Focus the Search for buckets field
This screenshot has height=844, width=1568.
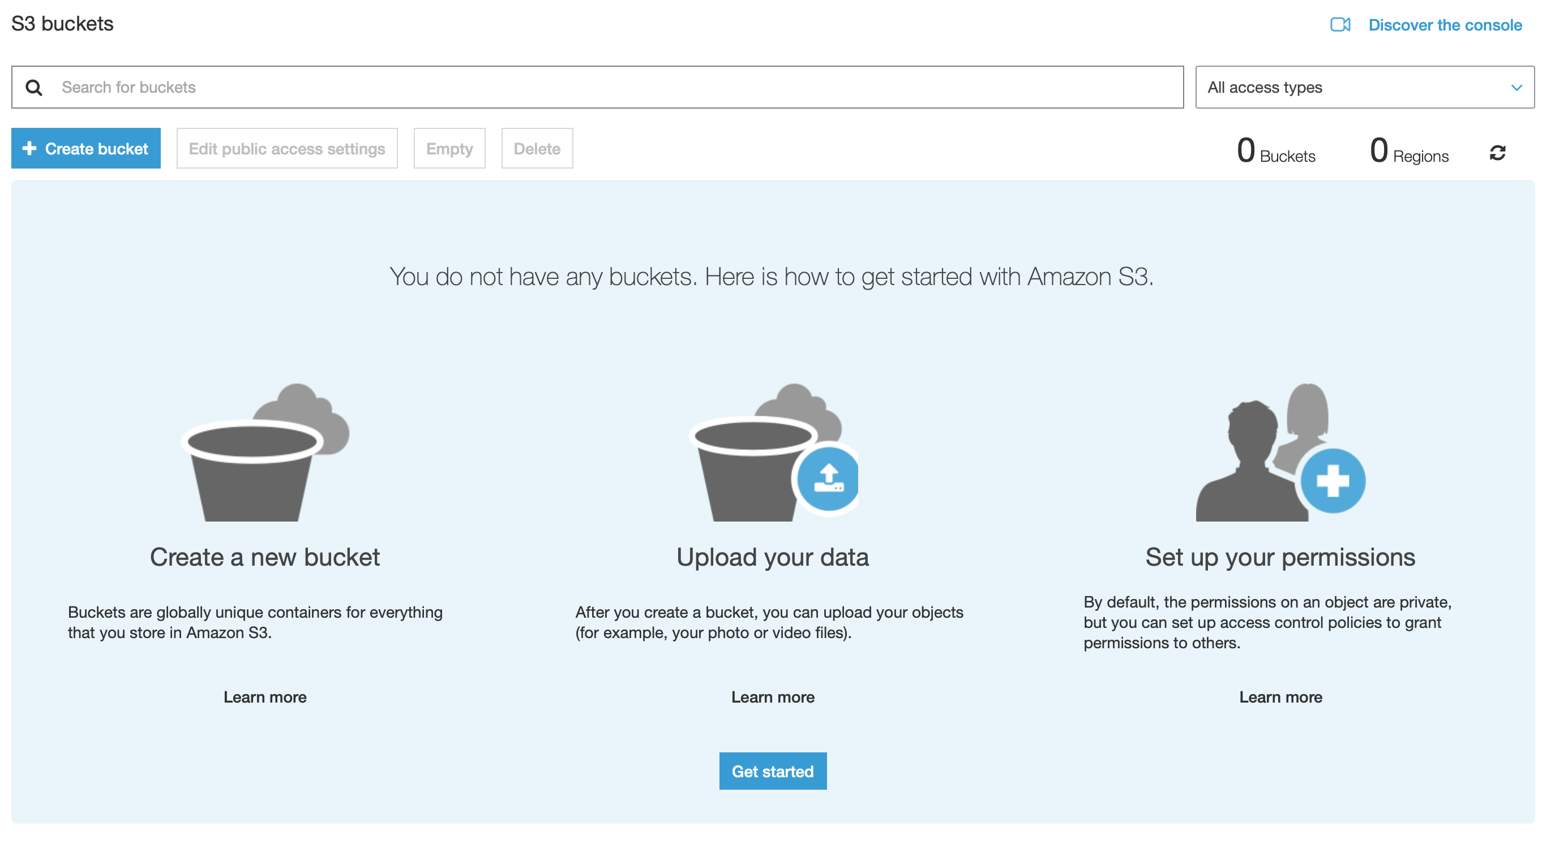609,88
